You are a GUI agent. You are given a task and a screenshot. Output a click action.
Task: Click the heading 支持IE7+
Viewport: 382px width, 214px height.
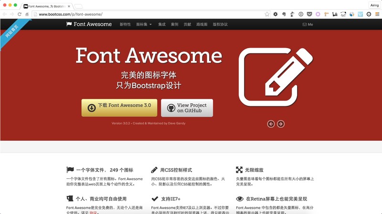[171, 199]
